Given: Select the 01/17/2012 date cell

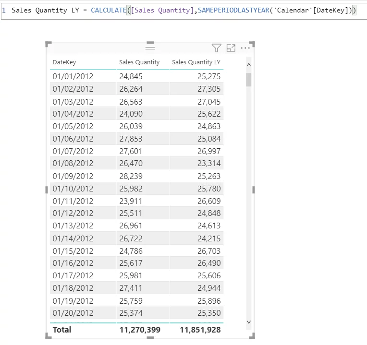Looking at the screenshot, I should tap(73, 275).
